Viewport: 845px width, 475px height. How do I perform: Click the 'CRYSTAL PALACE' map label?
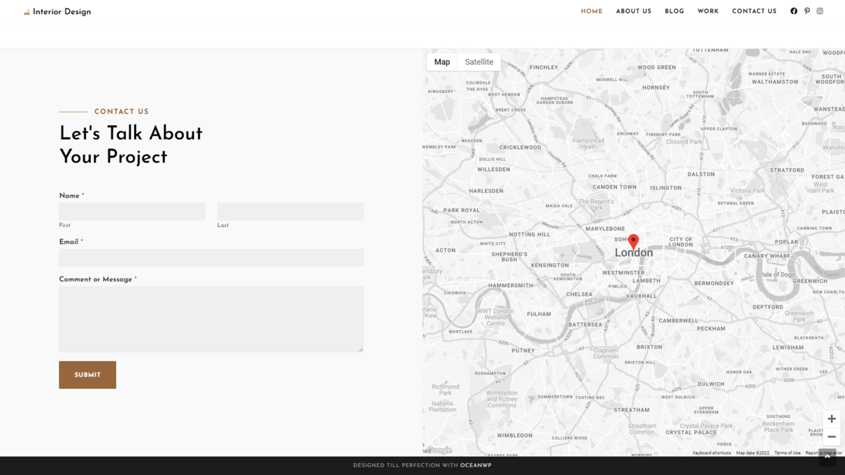click(x=691, y=432)
